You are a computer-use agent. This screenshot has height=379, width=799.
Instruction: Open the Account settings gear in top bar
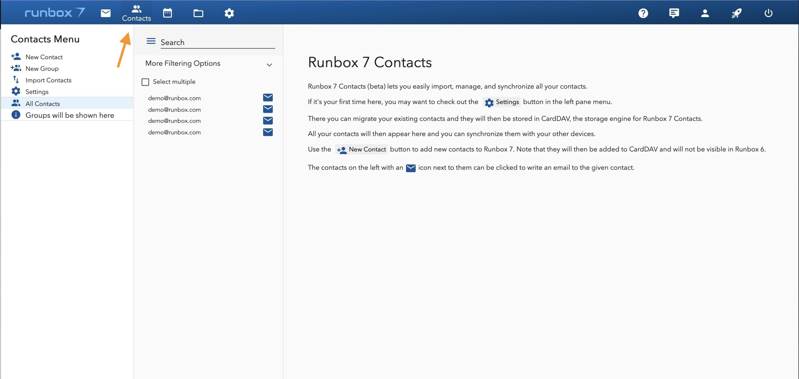pos(229,13)
